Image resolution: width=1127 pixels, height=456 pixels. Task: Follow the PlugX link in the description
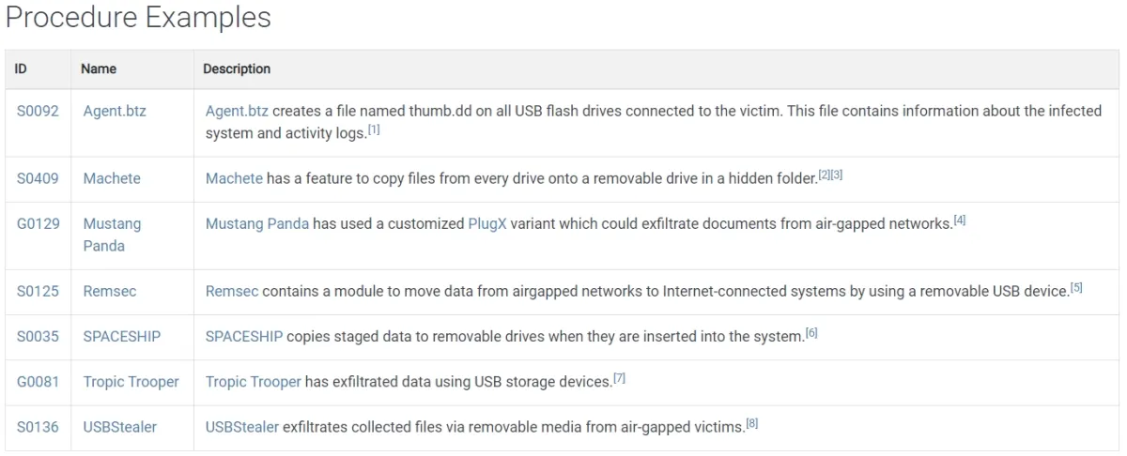pos(487,224)
